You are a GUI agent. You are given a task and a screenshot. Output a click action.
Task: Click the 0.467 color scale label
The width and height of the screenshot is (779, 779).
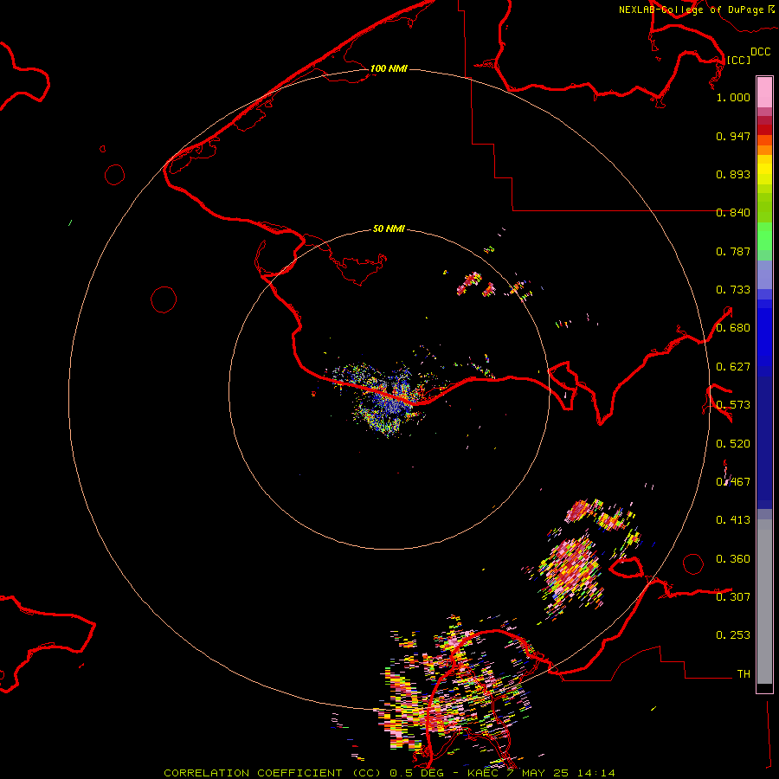[x=733, y=482]
